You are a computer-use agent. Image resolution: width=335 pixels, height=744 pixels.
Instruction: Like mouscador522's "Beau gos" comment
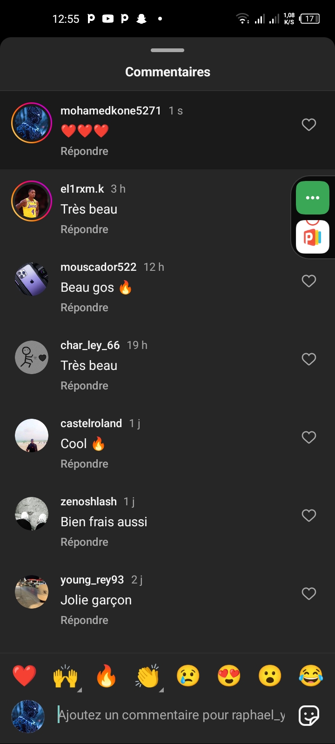click(309, 281)
